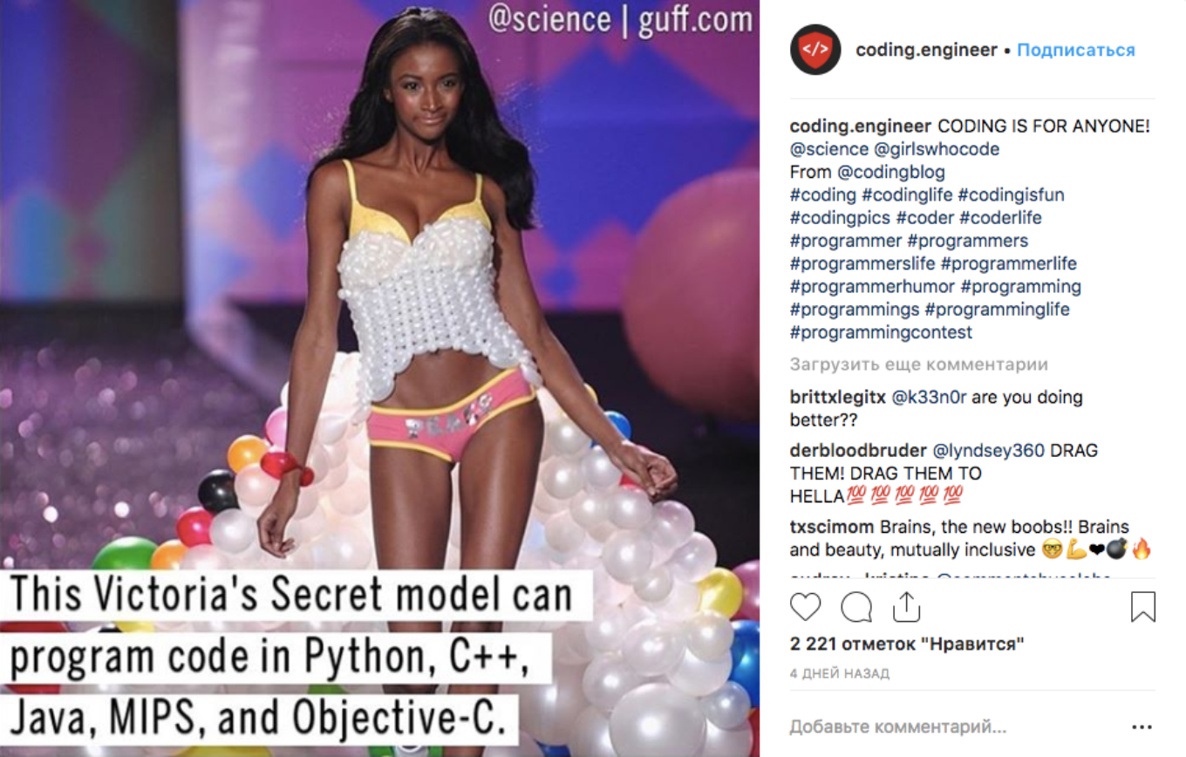Open the coding.engineer profile avatar
Image resolution: width=1186 pixels, height=757 pixels.
tap(815, 50)
